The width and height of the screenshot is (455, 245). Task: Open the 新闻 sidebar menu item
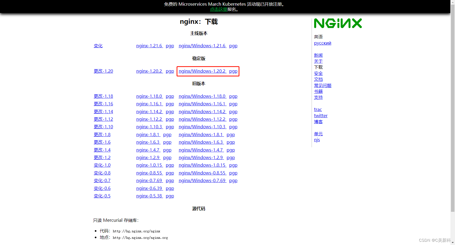(318, 55)
